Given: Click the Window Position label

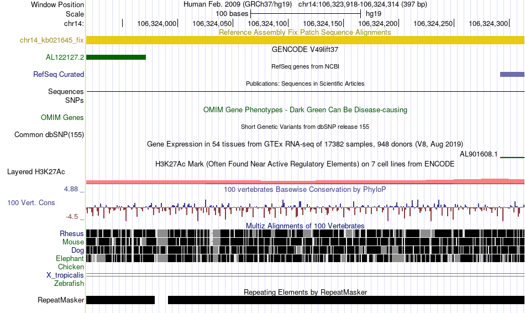Looking at the screenshot, I should (x=57, y=4).
